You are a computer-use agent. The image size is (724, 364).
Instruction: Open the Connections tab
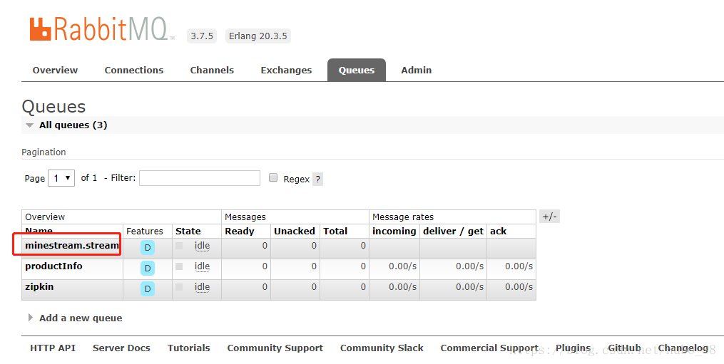point(133,70)
